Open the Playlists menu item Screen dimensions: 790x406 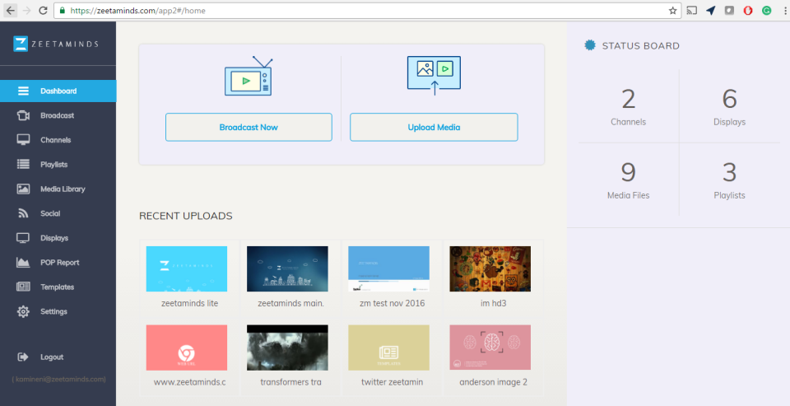coord(58,165)
